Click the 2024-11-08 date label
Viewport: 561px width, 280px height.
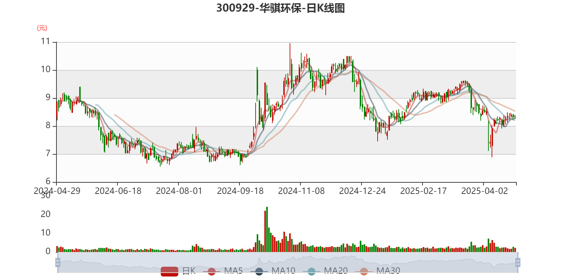[x=301, y=191]
